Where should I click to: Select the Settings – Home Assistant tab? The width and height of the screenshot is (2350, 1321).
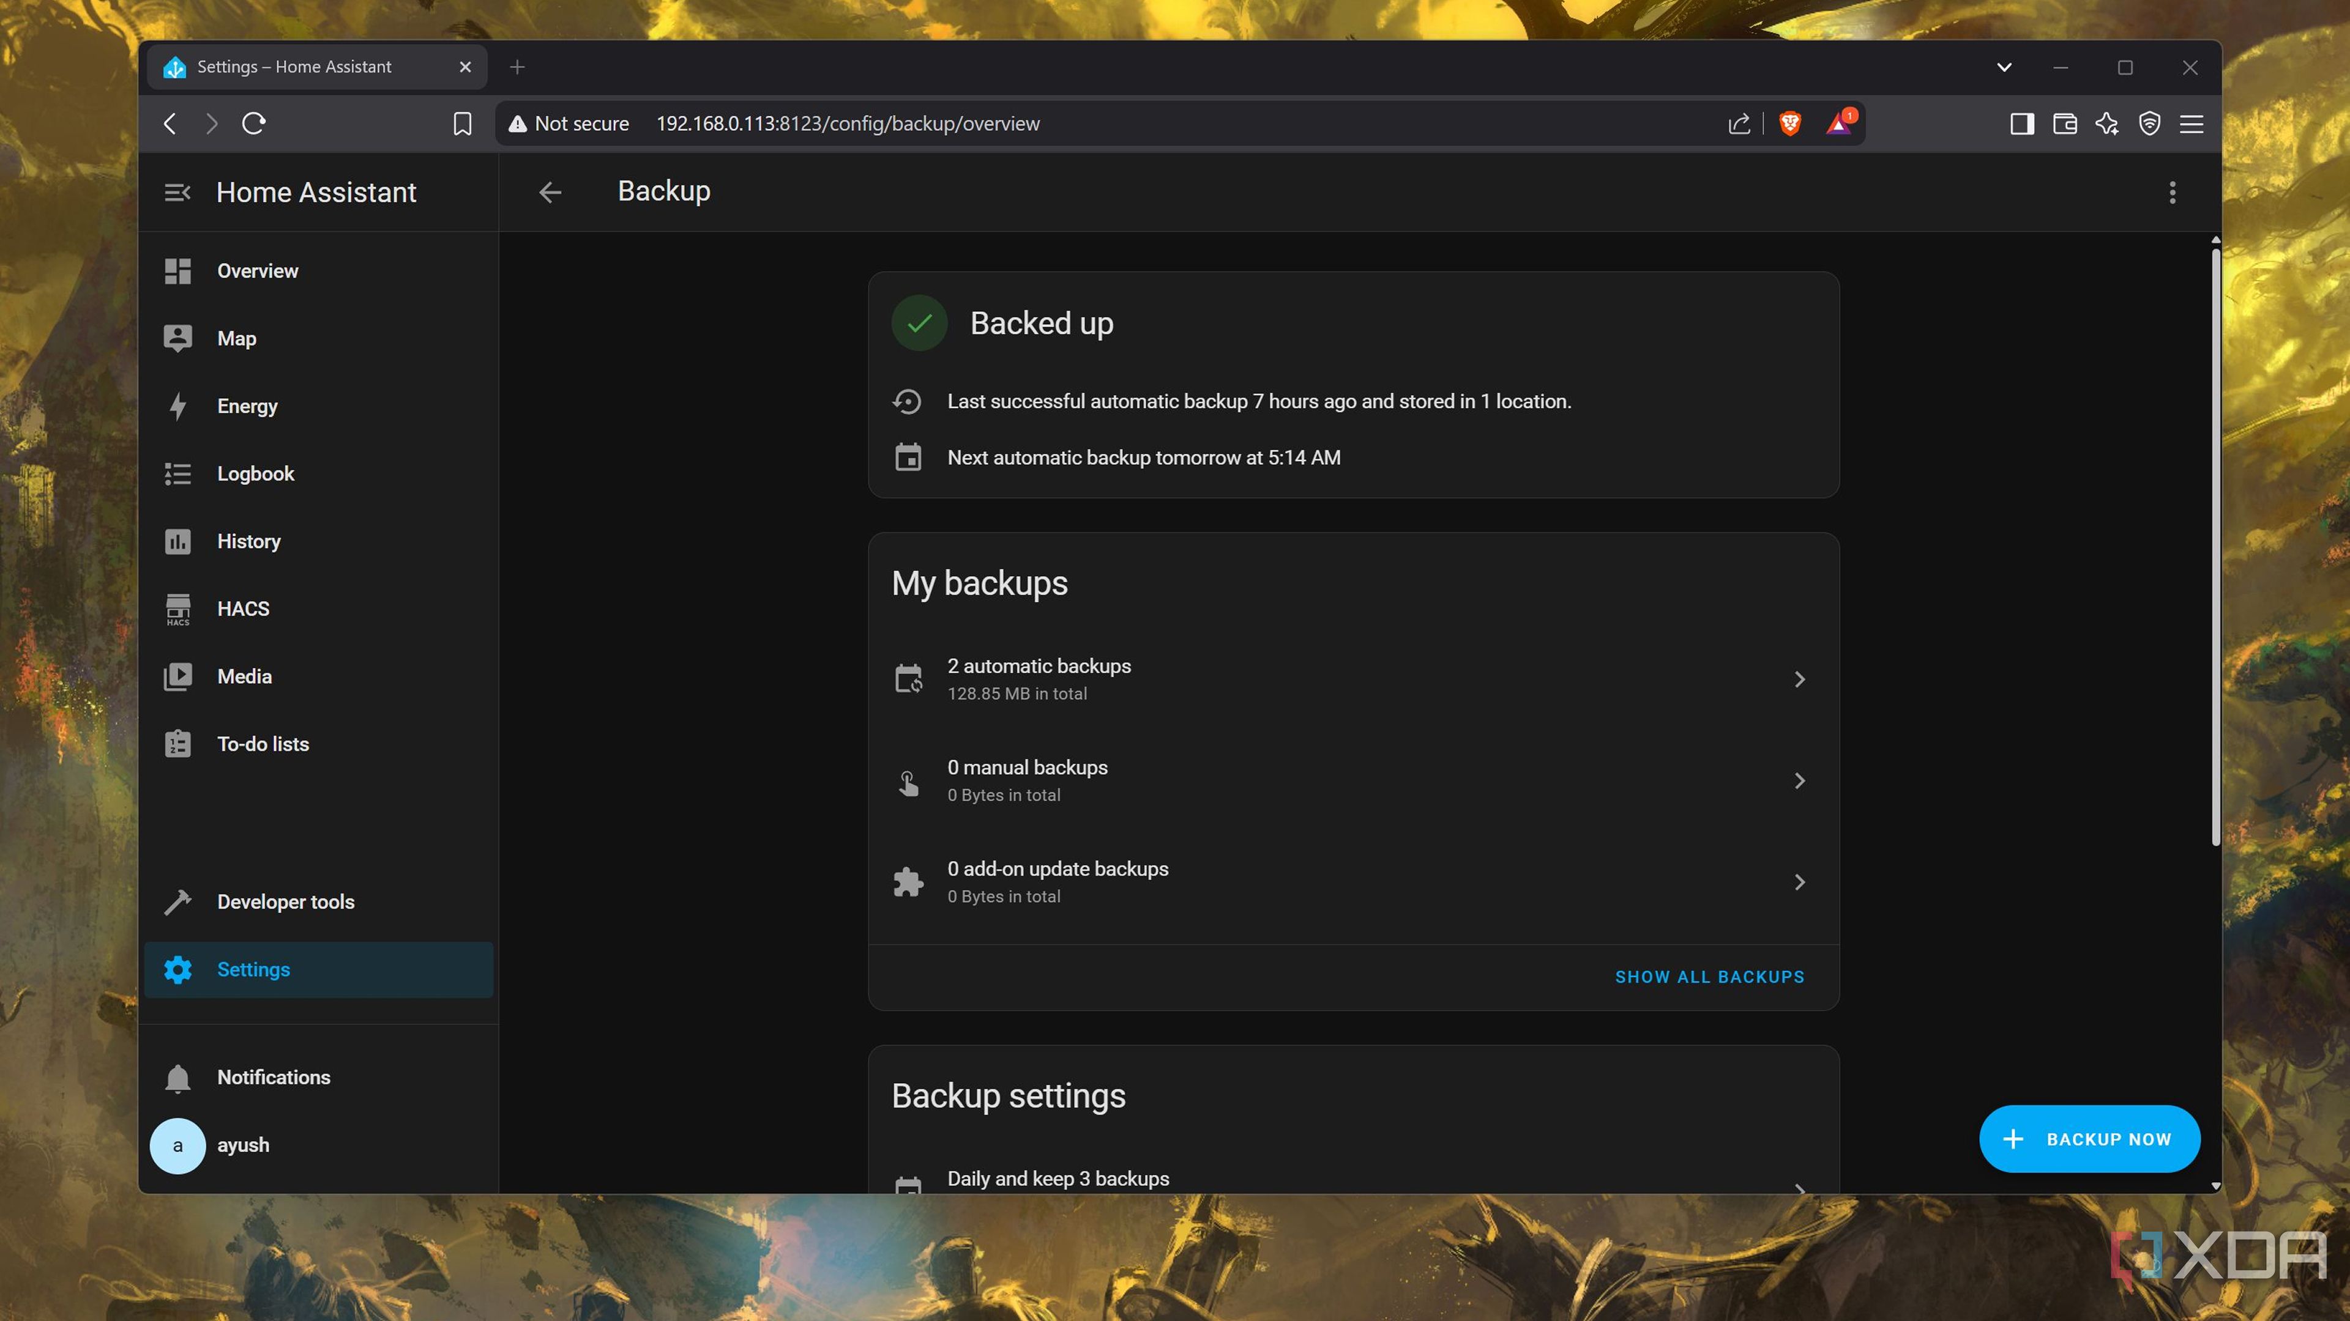(316, 67)
